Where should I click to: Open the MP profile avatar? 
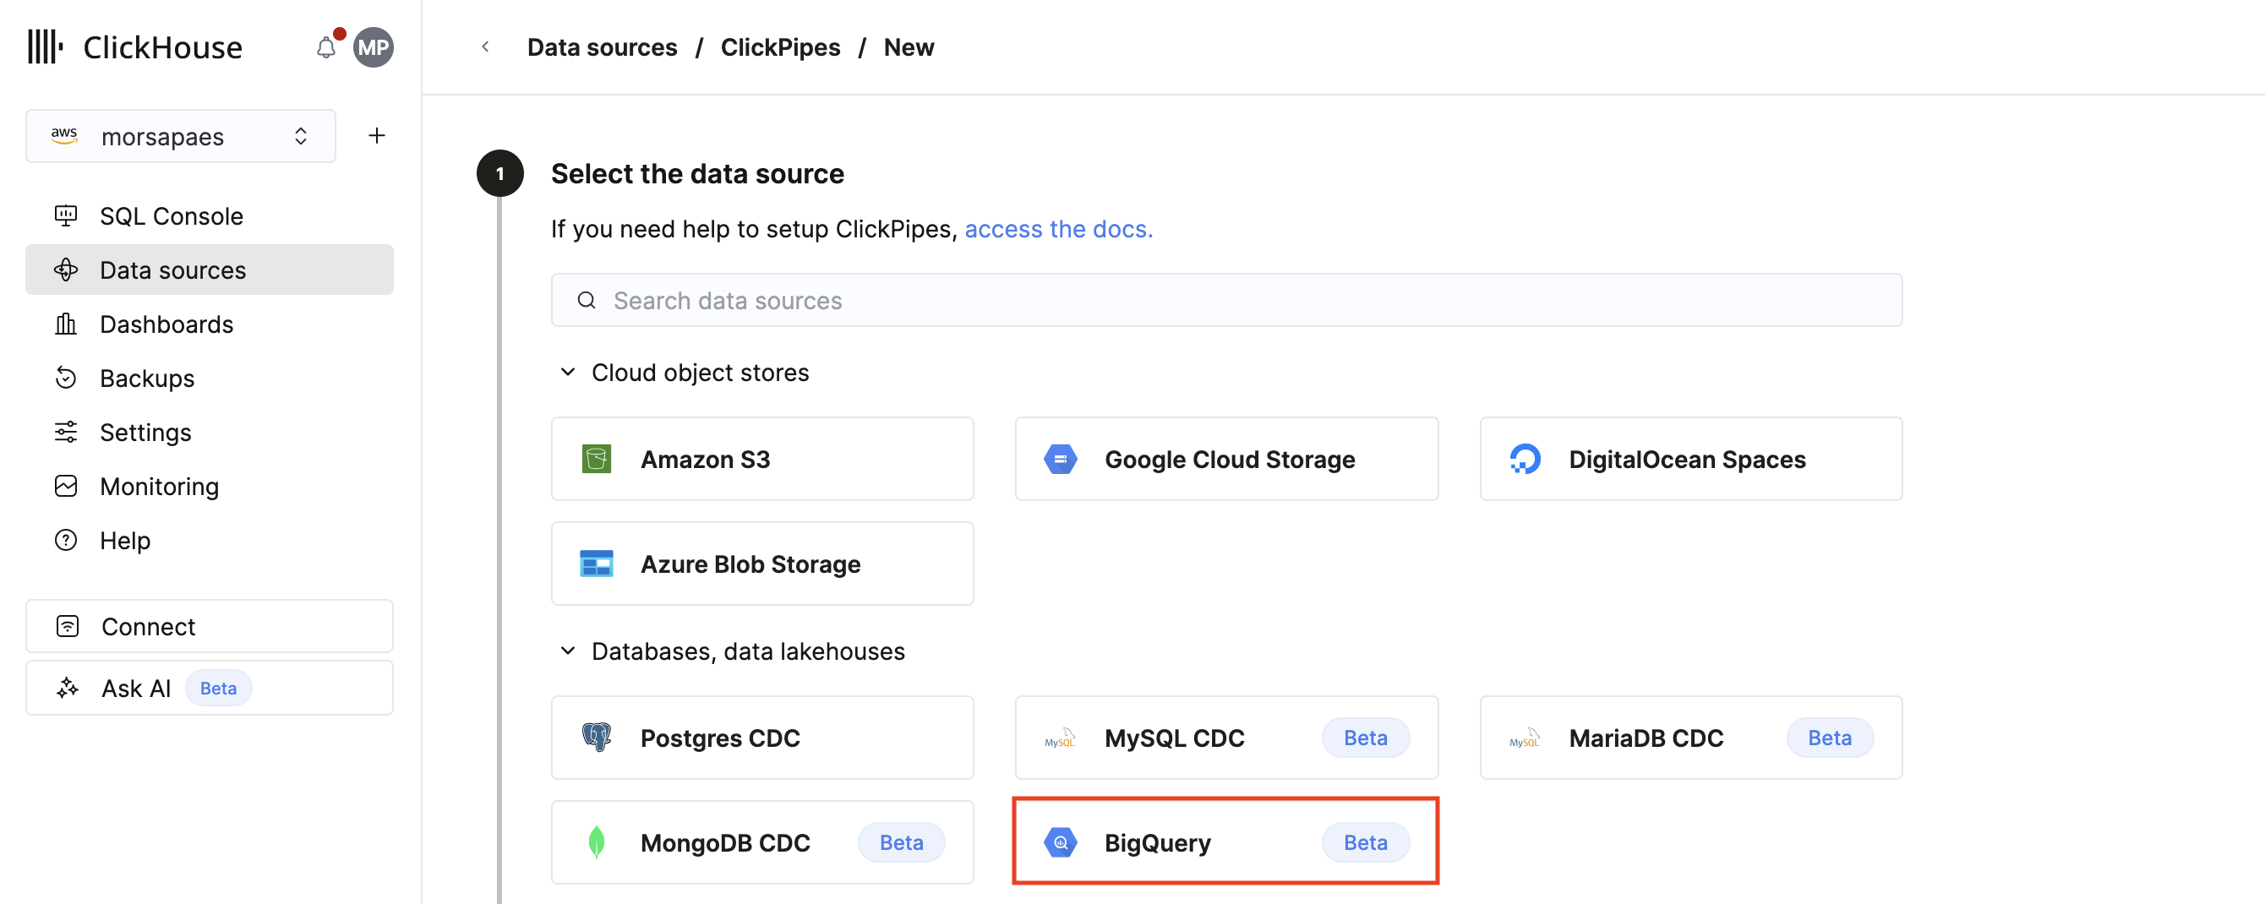373,46
